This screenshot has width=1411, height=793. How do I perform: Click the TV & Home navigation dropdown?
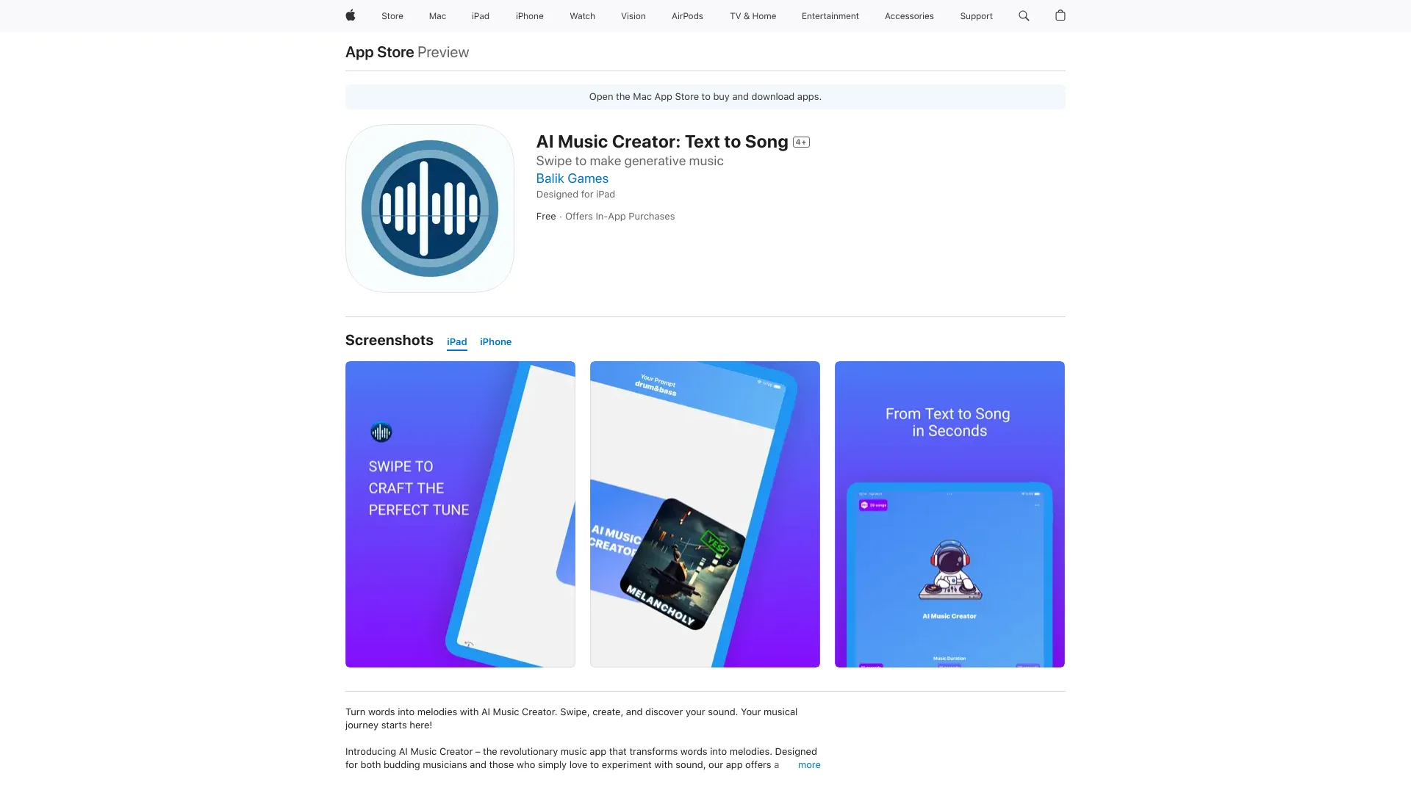coord(753,15)
